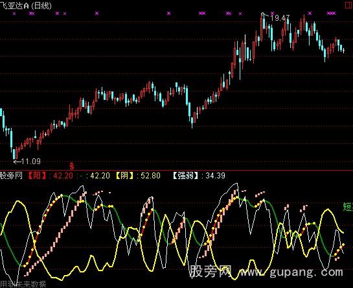Click the 飞亚达A stock title
This screenshot has width=353, height=288.
coord(15,5)
